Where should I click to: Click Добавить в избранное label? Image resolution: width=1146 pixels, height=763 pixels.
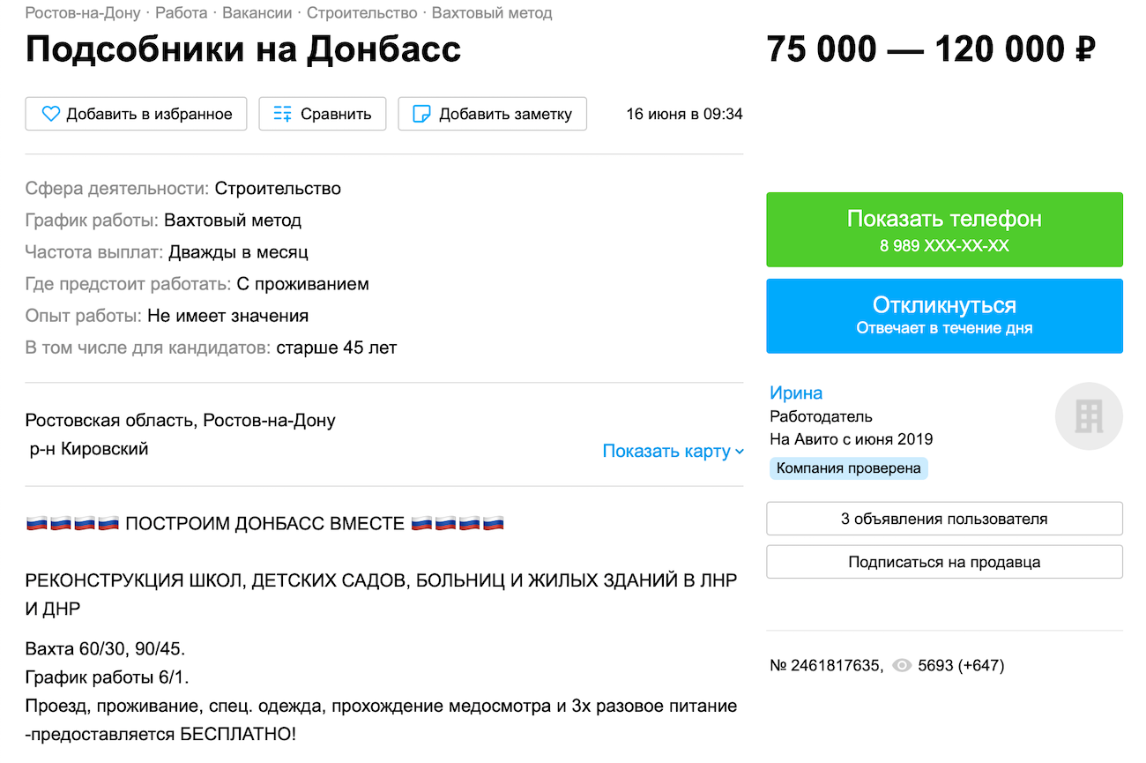click(149, 114)
